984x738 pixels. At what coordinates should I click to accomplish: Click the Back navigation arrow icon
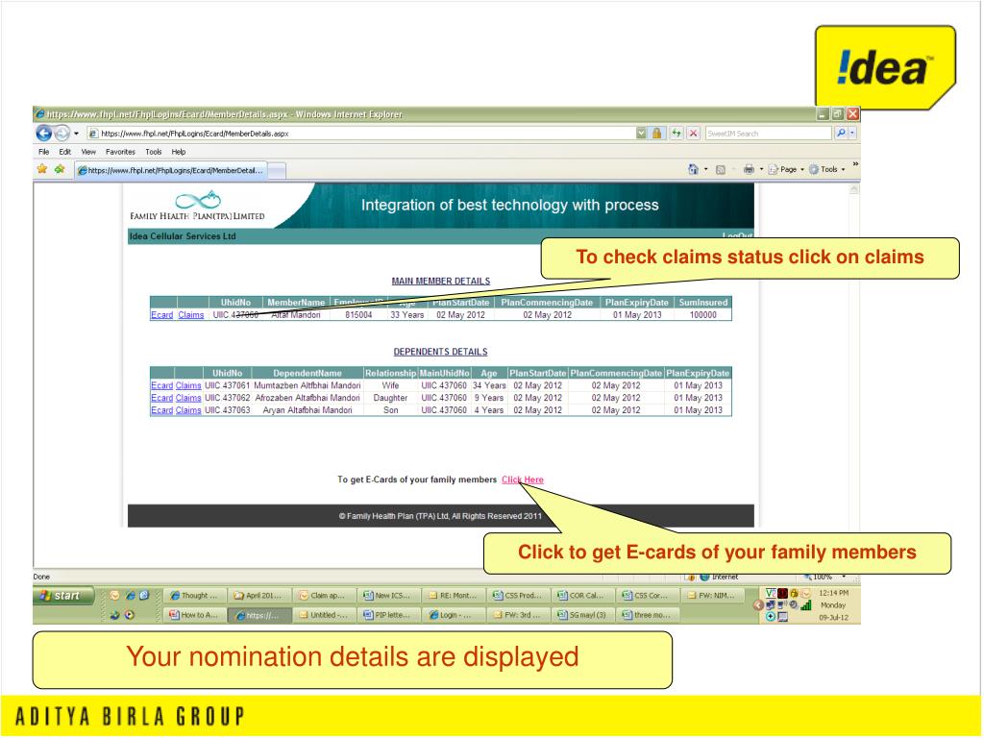(x=43, y=133)
